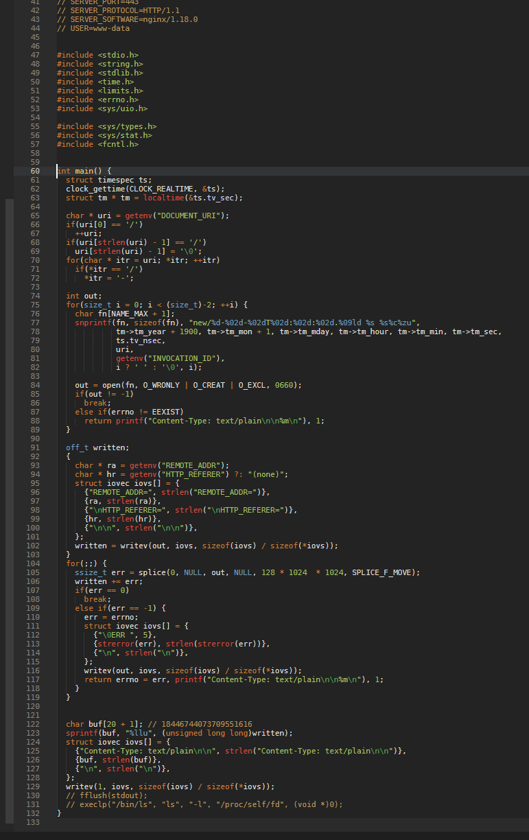Click the gray vertical bar on left edge
Image resolution: width=529 pixels, height=840 pixels.
(x=9, y=511)
